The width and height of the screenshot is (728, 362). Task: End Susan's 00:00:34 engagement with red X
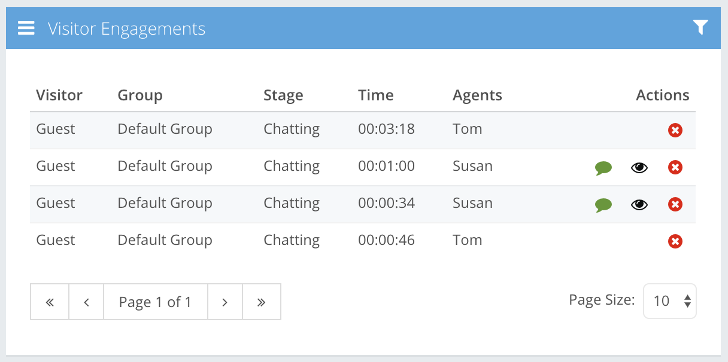coord(675,204)
